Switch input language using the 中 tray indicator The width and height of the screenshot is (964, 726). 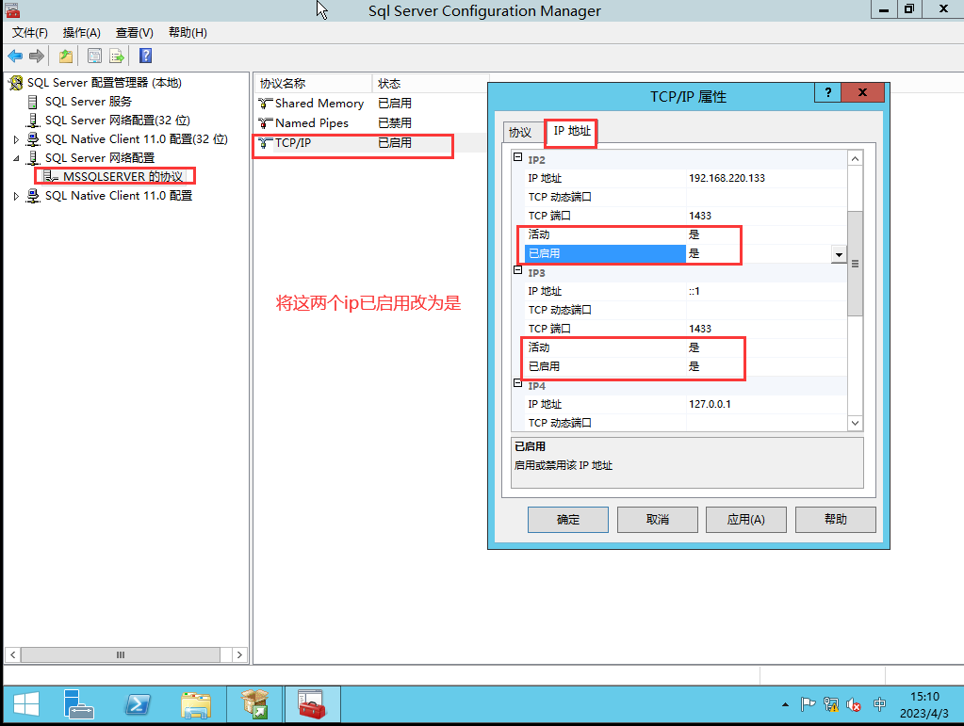point(879,703)
